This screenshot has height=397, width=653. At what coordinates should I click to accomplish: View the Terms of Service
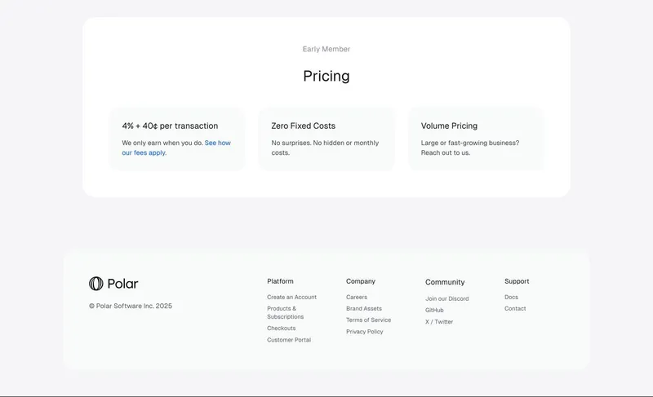pos(368,320)
